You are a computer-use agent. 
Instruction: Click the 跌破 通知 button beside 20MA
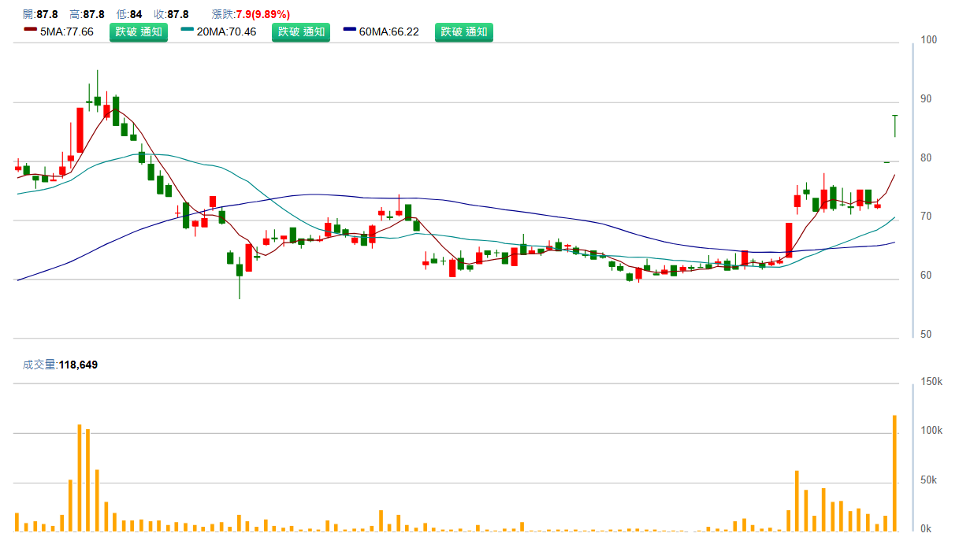301,32
